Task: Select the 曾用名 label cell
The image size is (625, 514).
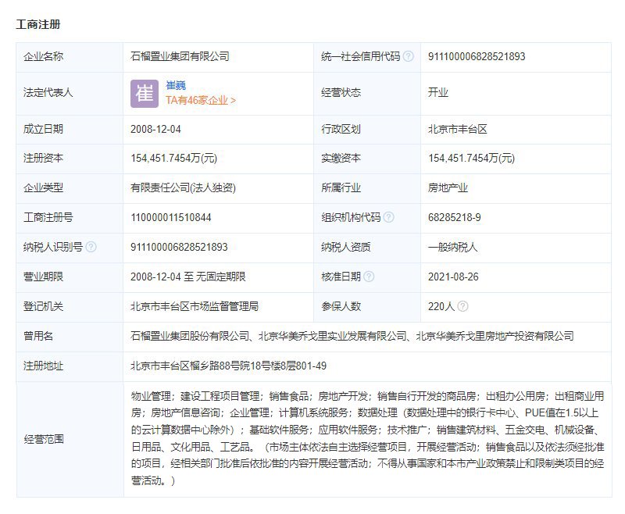Action: click(x=70, y=337)
